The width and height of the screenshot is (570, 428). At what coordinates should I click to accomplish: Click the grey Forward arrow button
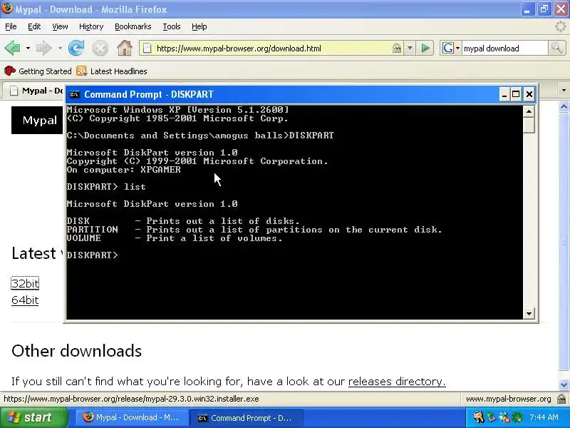pyautogui.click(x=44, y=48)
